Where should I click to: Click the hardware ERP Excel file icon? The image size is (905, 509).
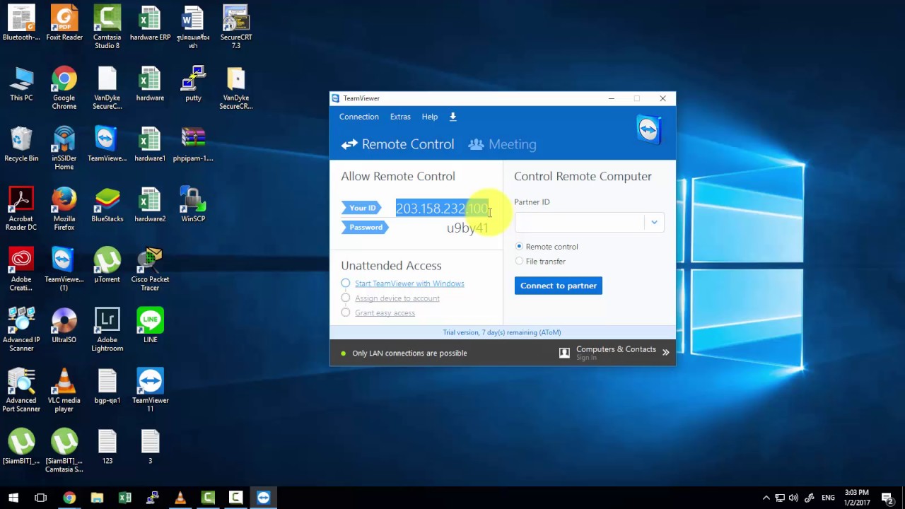(x=150, y=23)
